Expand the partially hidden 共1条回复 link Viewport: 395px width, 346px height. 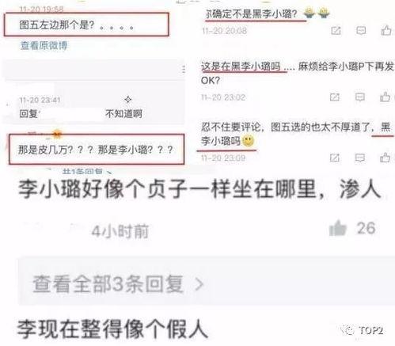(87, 172)
